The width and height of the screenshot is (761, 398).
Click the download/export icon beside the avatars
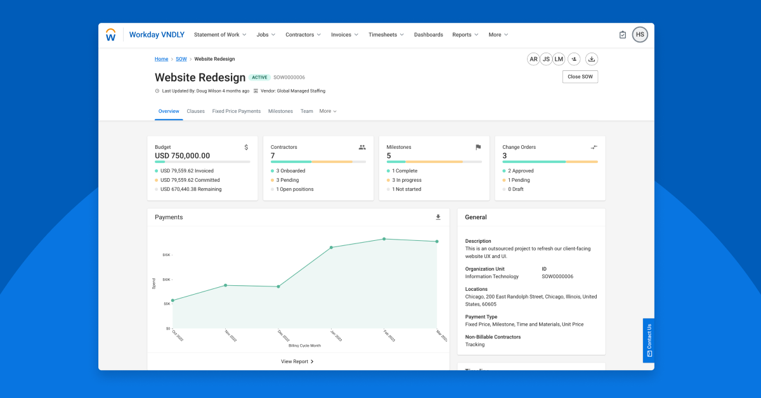pos(592,58)
